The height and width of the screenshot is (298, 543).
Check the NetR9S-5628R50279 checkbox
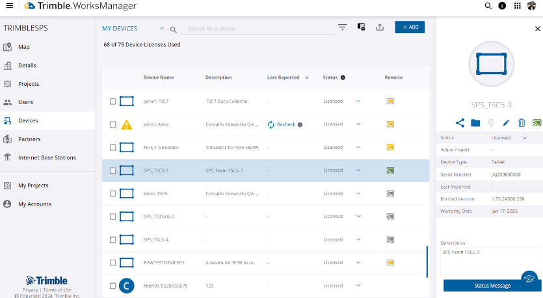[113, 286]
